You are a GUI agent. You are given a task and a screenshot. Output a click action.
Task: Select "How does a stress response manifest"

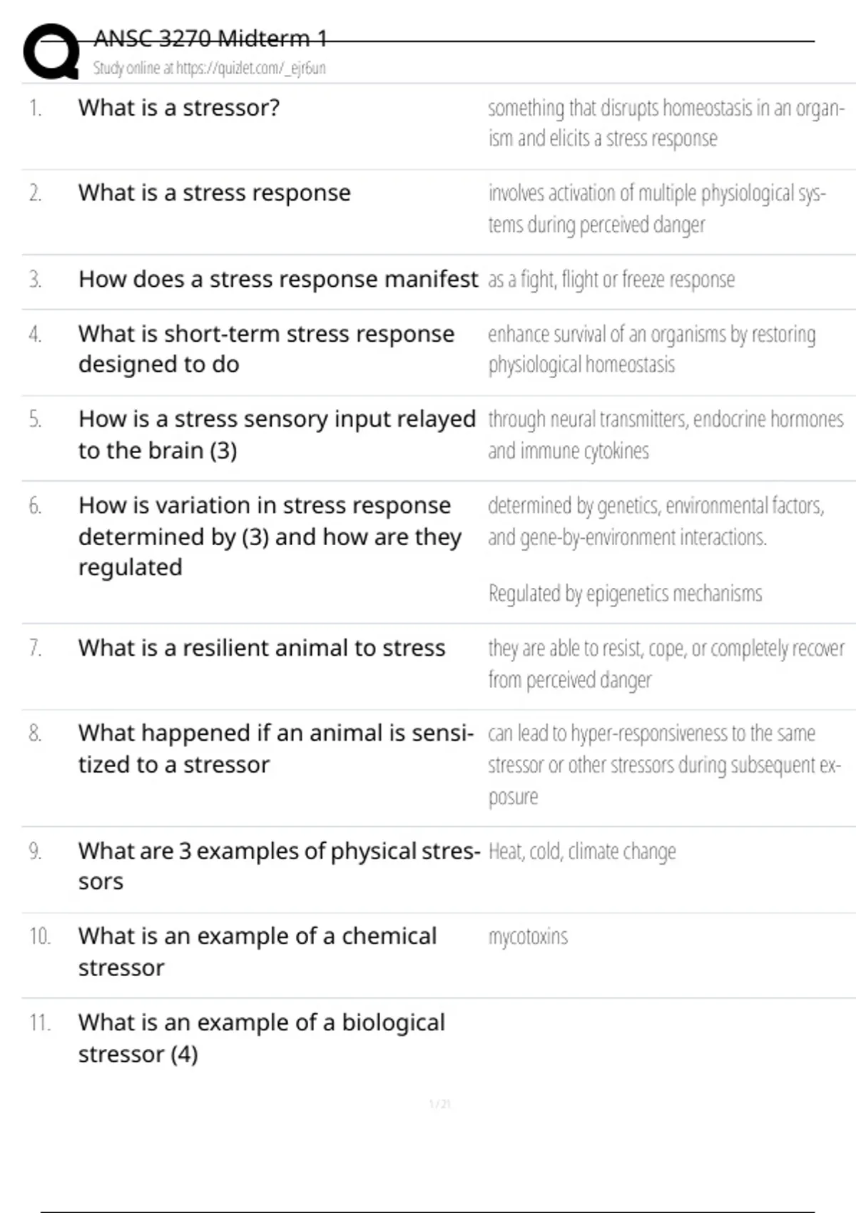tap(278, 279)
